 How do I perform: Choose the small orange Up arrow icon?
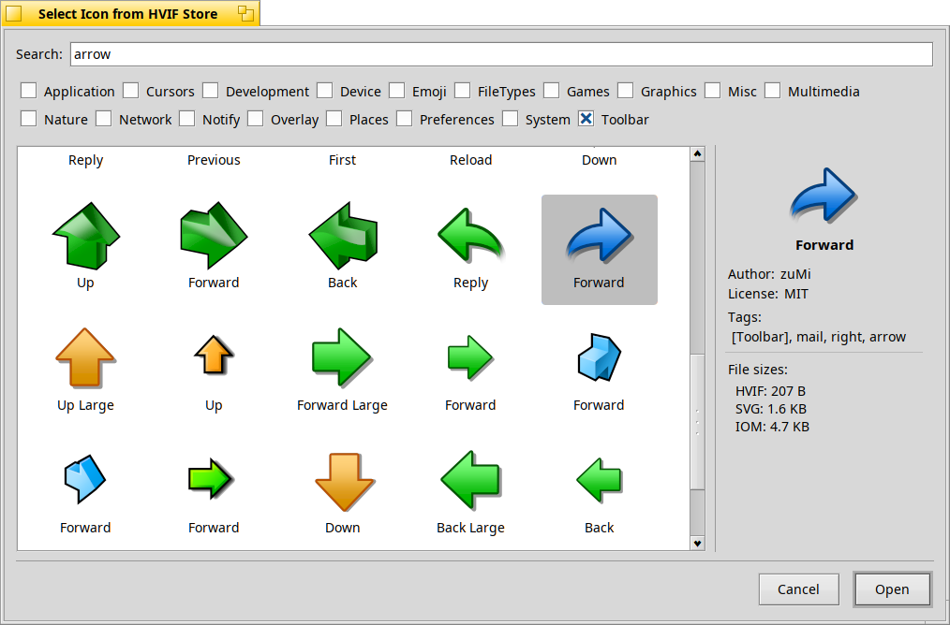click(214, 358)
